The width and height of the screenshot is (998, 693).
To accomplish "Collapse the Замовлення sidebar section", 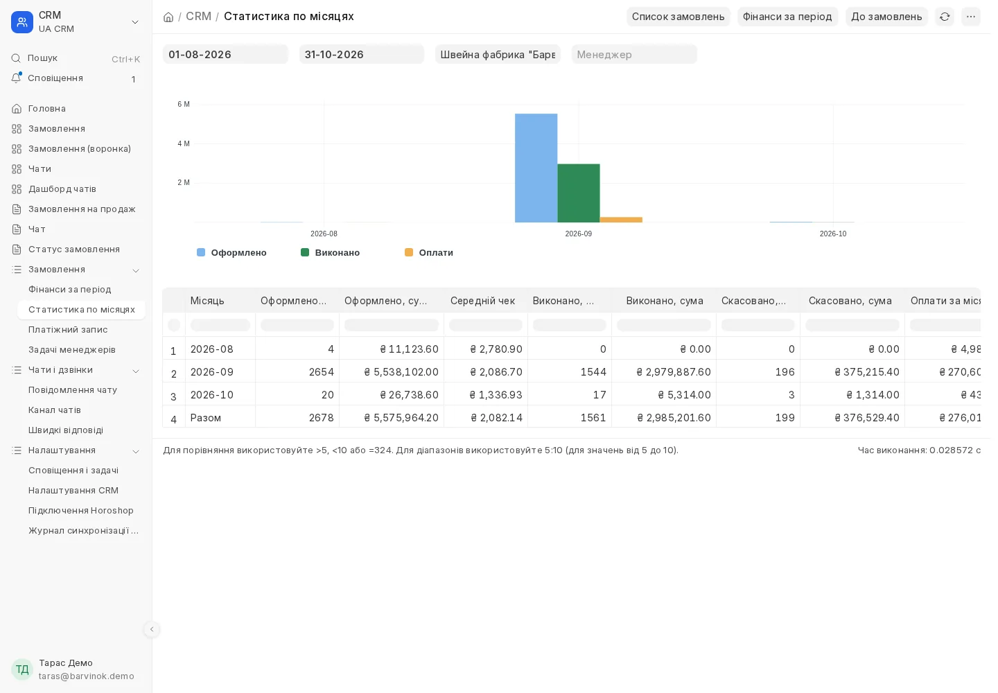I will tap(136, 270).
